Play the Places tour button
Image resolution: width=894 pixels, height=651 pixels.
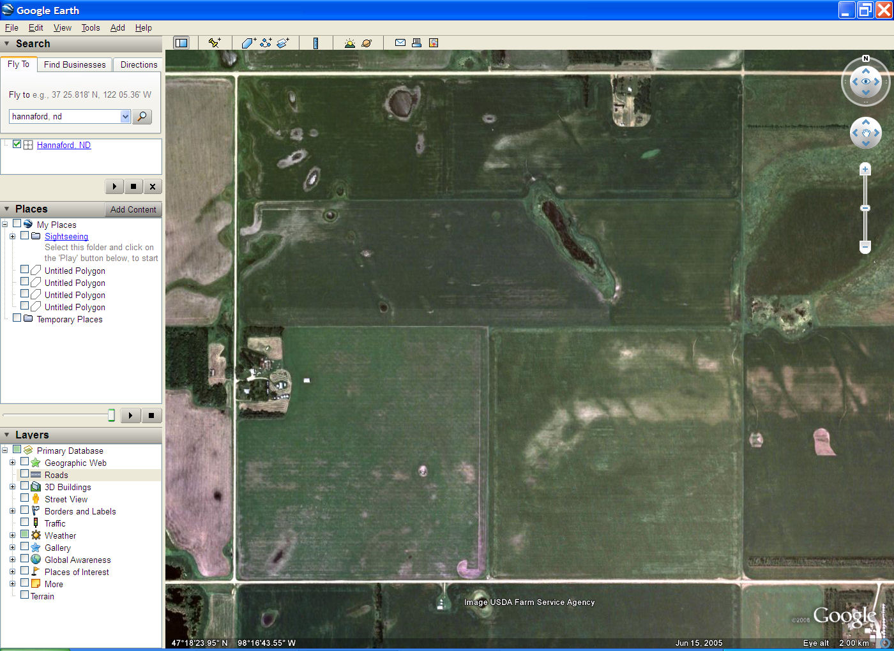coord(130,415)
